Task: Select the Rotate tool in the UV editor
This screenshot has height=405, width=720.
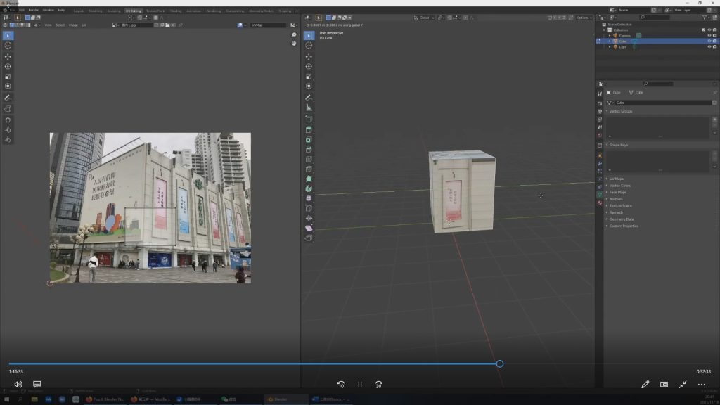Action: pyautogui.click(x=8, y=67)
